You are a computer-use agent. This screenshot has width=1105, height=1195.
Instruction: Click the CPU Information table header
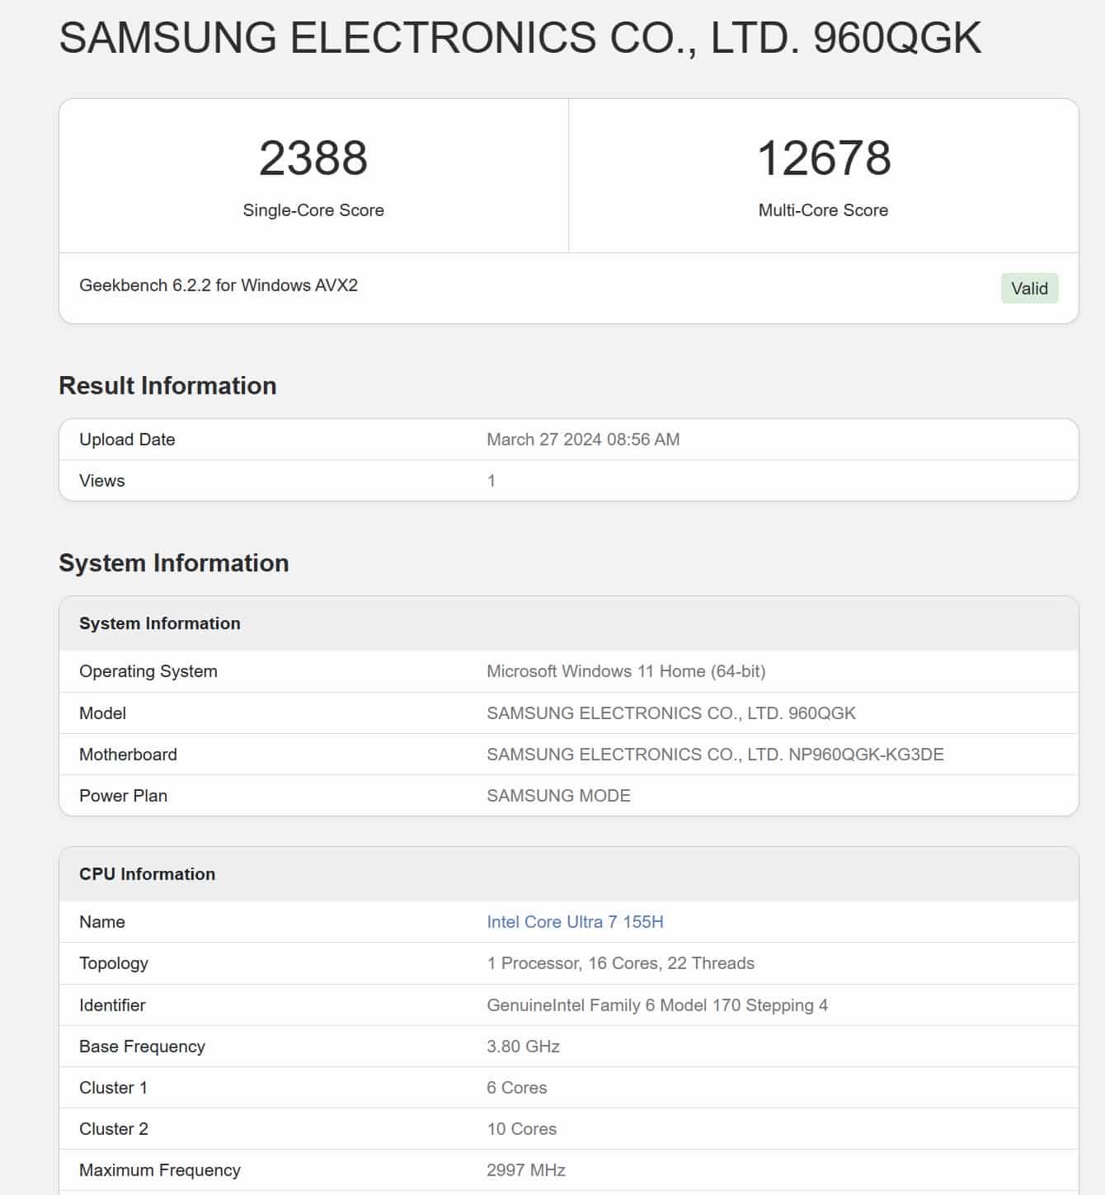click(147, 874)
